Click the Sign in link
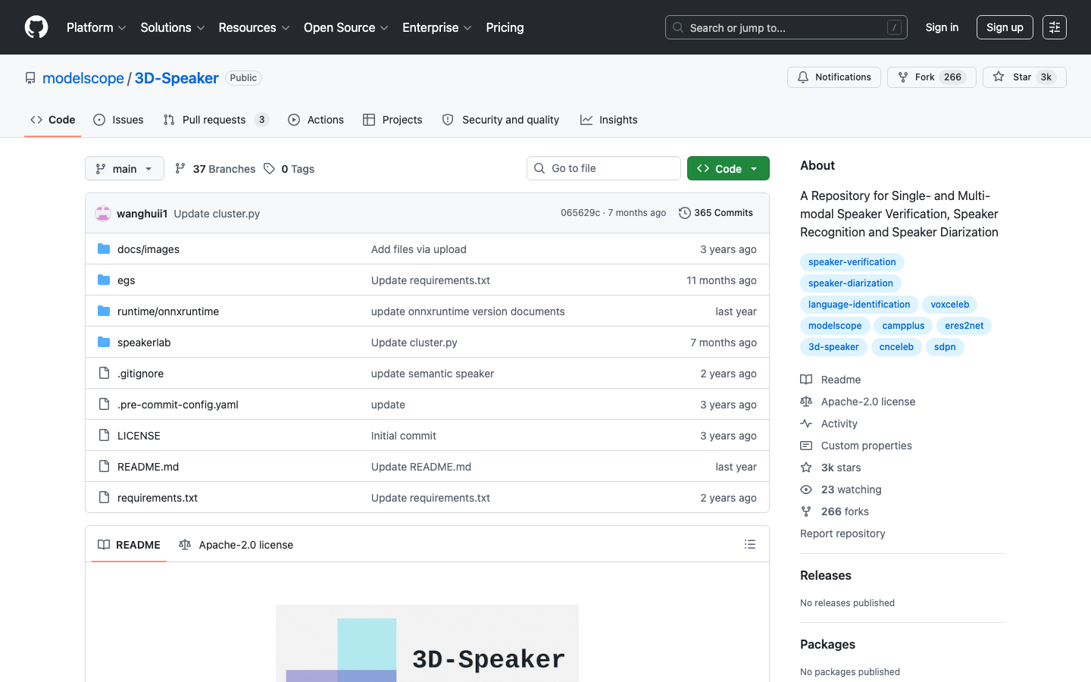Viewport: 1091px width, 682px height. 942,27
